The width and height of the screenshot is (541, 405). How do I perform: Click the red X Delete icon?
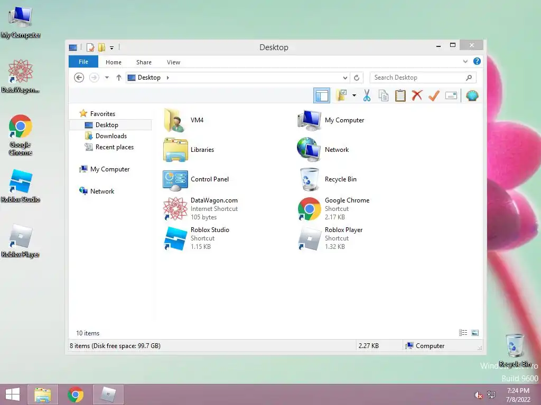(417, 95)
